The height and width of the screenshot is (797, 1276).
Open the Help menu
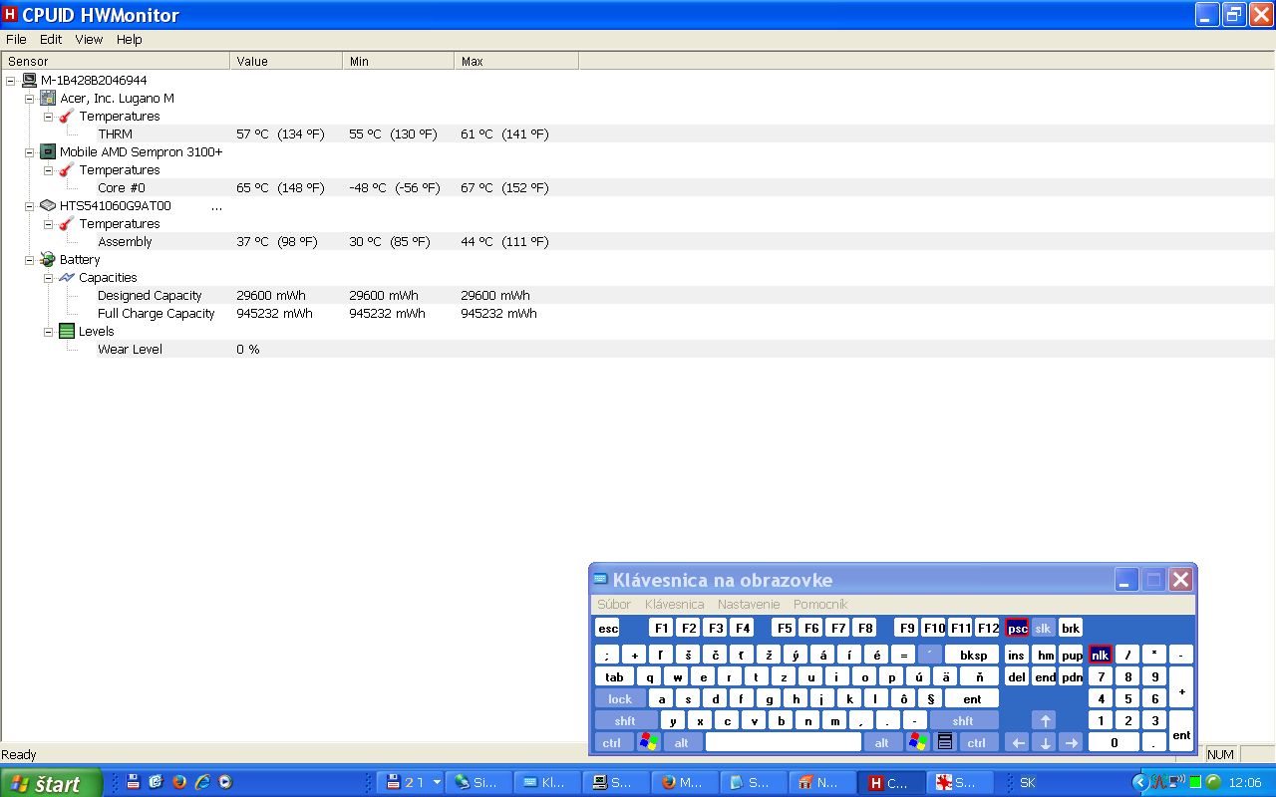coord(130,40)
